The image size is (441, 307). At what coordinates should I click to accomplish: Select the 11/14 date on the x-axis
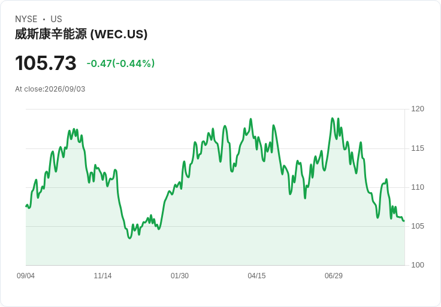[102, 276]
